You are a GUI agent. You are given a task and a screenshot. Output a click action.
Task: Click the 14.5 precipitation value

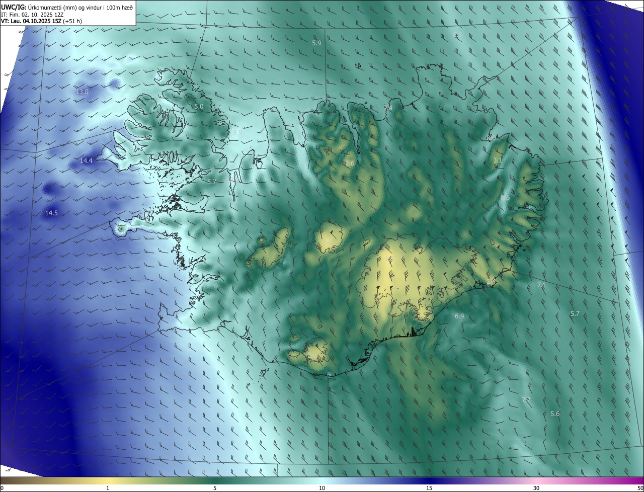tap(51, 213)
